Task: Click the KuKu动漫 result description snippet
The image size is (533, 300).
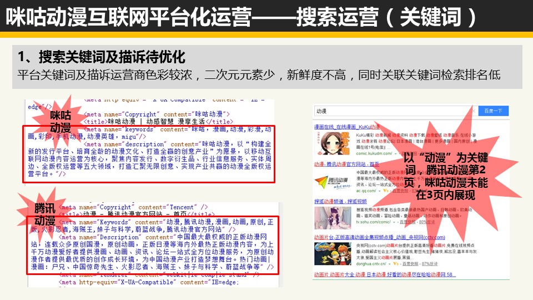Action: [x=416, y=141]
